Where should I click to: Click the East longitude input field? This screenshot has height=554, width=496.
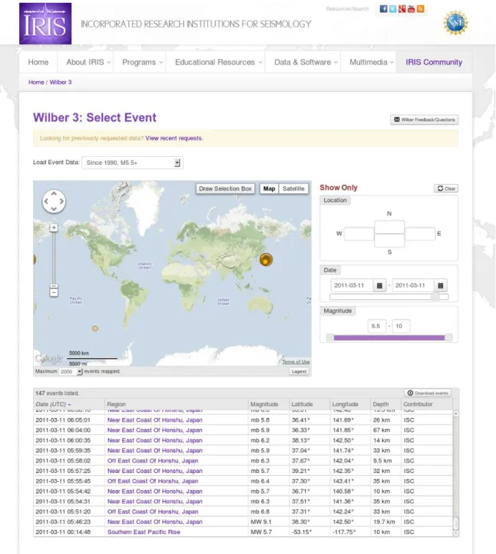click(420, 234)
